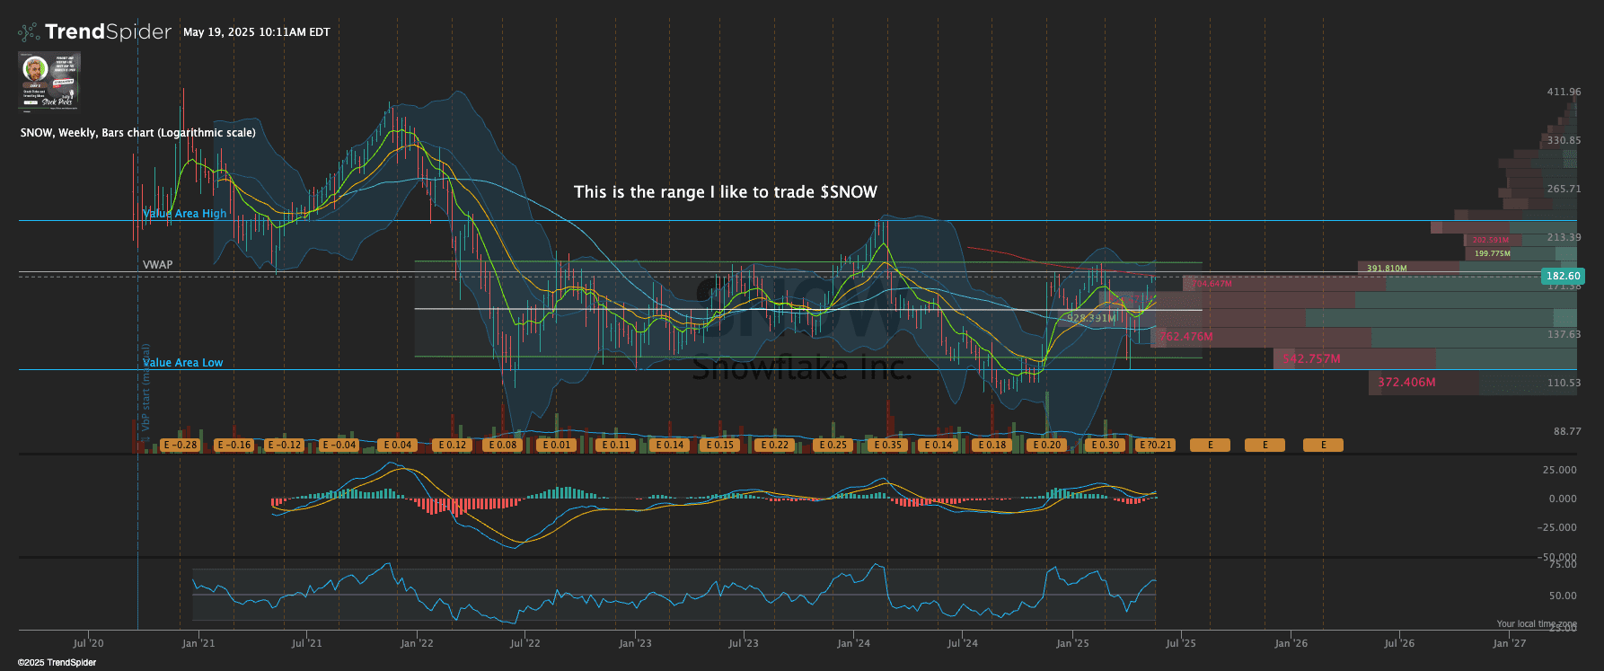Click the 202.591M volume profile label

click(x=1491, y=240)
